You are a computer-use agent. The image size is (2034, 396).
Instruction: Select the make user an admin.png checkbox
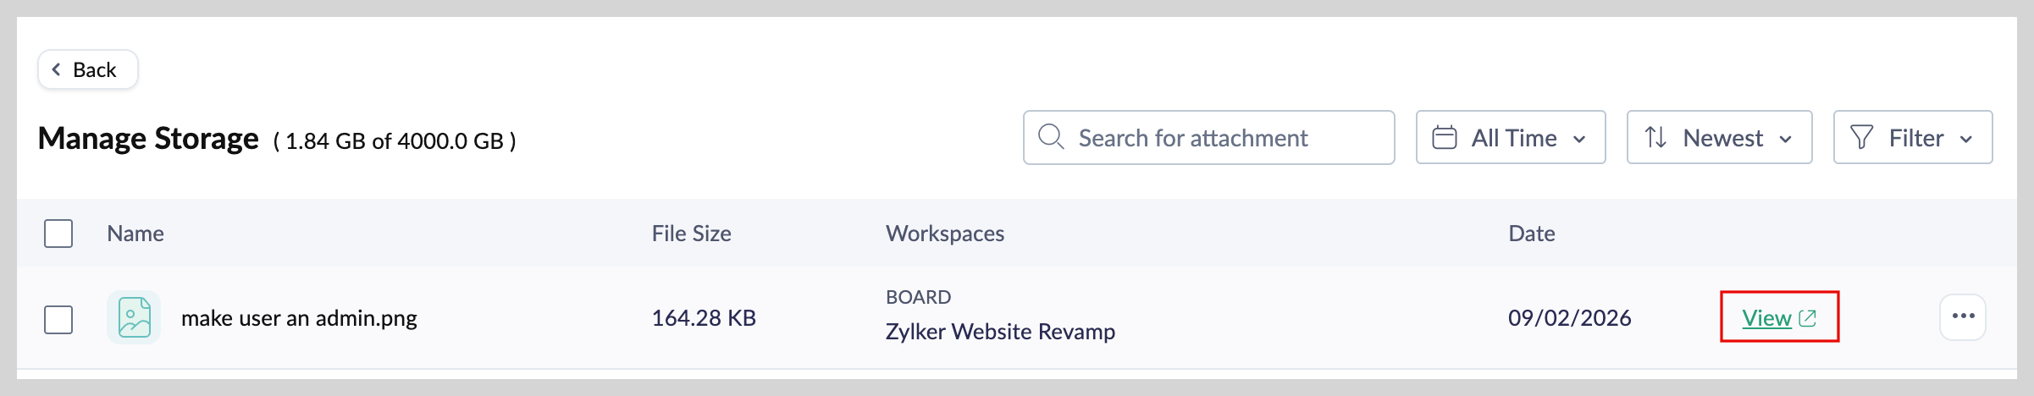(58, 320)
